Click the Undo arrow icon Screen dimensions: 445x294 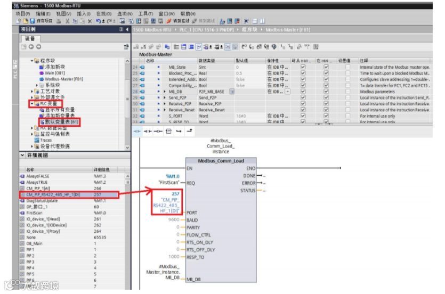click(x=98, y=21)
